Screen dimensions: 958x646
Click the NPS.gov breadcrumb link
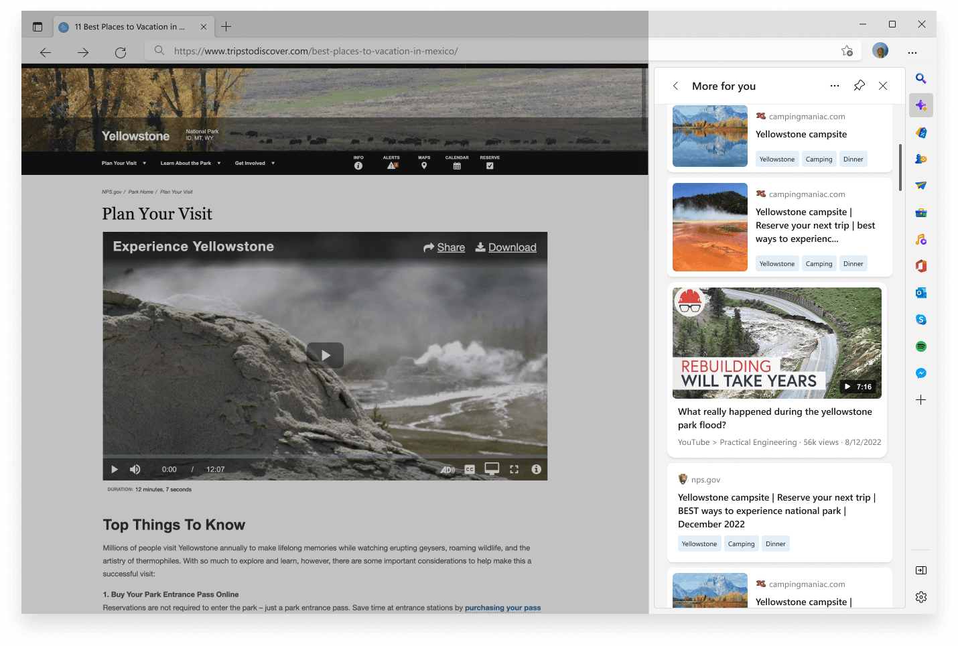click(112, 192)
